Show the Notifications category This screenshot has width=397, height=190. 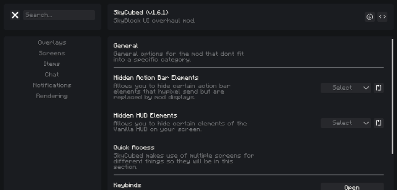click(x=52, y=85)
